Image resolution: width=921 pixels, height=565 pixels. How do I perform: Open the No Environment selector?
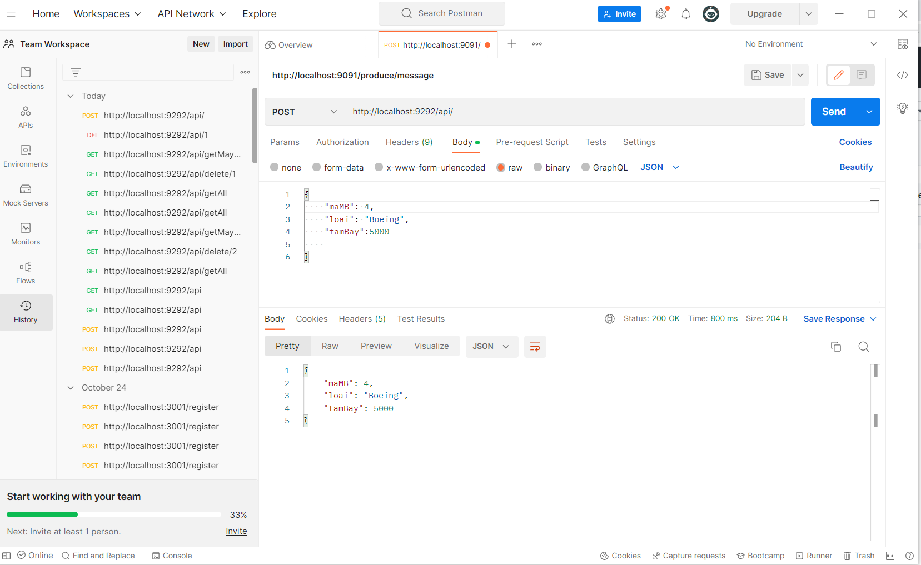coord(810,44)
